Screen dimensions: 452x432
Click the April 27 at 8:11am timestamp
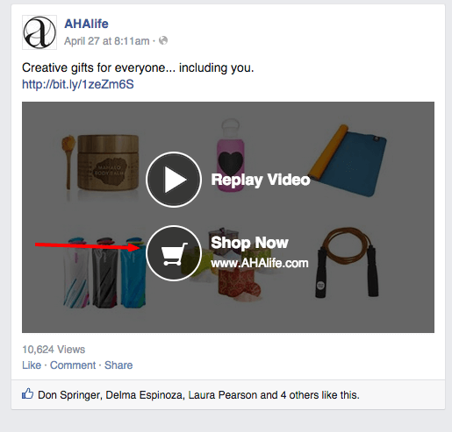(x=107, y=41)
